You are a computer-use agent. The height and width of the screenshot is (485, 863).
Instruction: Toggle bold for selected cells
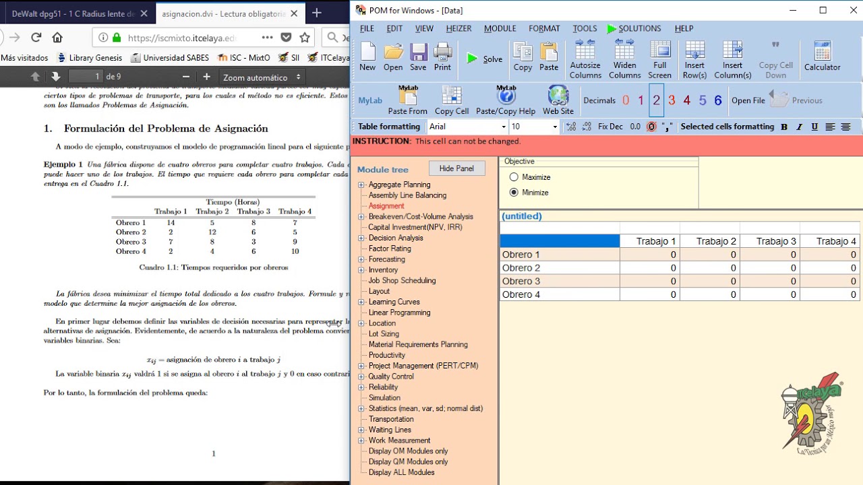point(784,127)
